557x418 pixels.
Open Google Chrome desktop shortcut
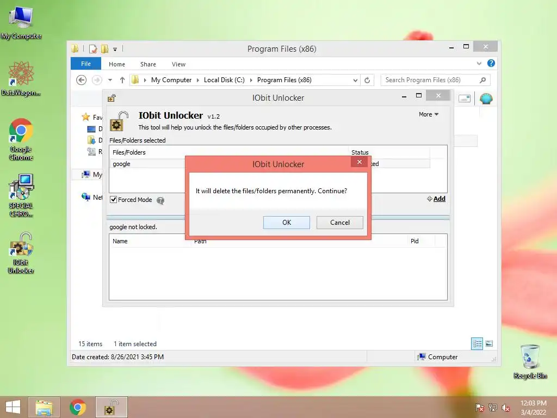[21, 139]
